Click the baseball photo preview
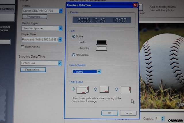 (162, 66)
